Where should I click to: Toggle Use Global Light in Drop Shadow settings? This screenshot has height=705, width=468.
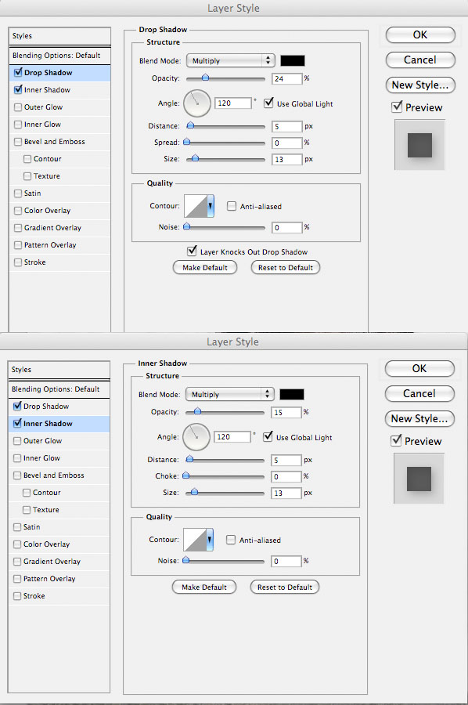tap(268, 103)
